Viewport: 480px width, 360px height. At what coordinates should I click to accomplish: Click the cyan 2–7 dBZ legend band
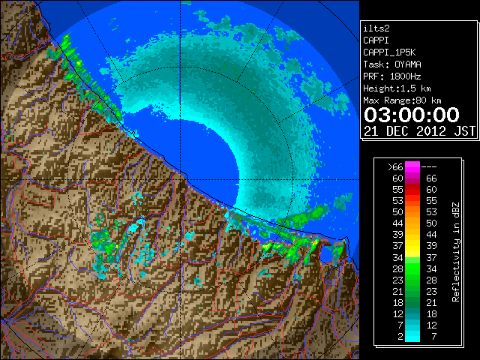[412, 336]
